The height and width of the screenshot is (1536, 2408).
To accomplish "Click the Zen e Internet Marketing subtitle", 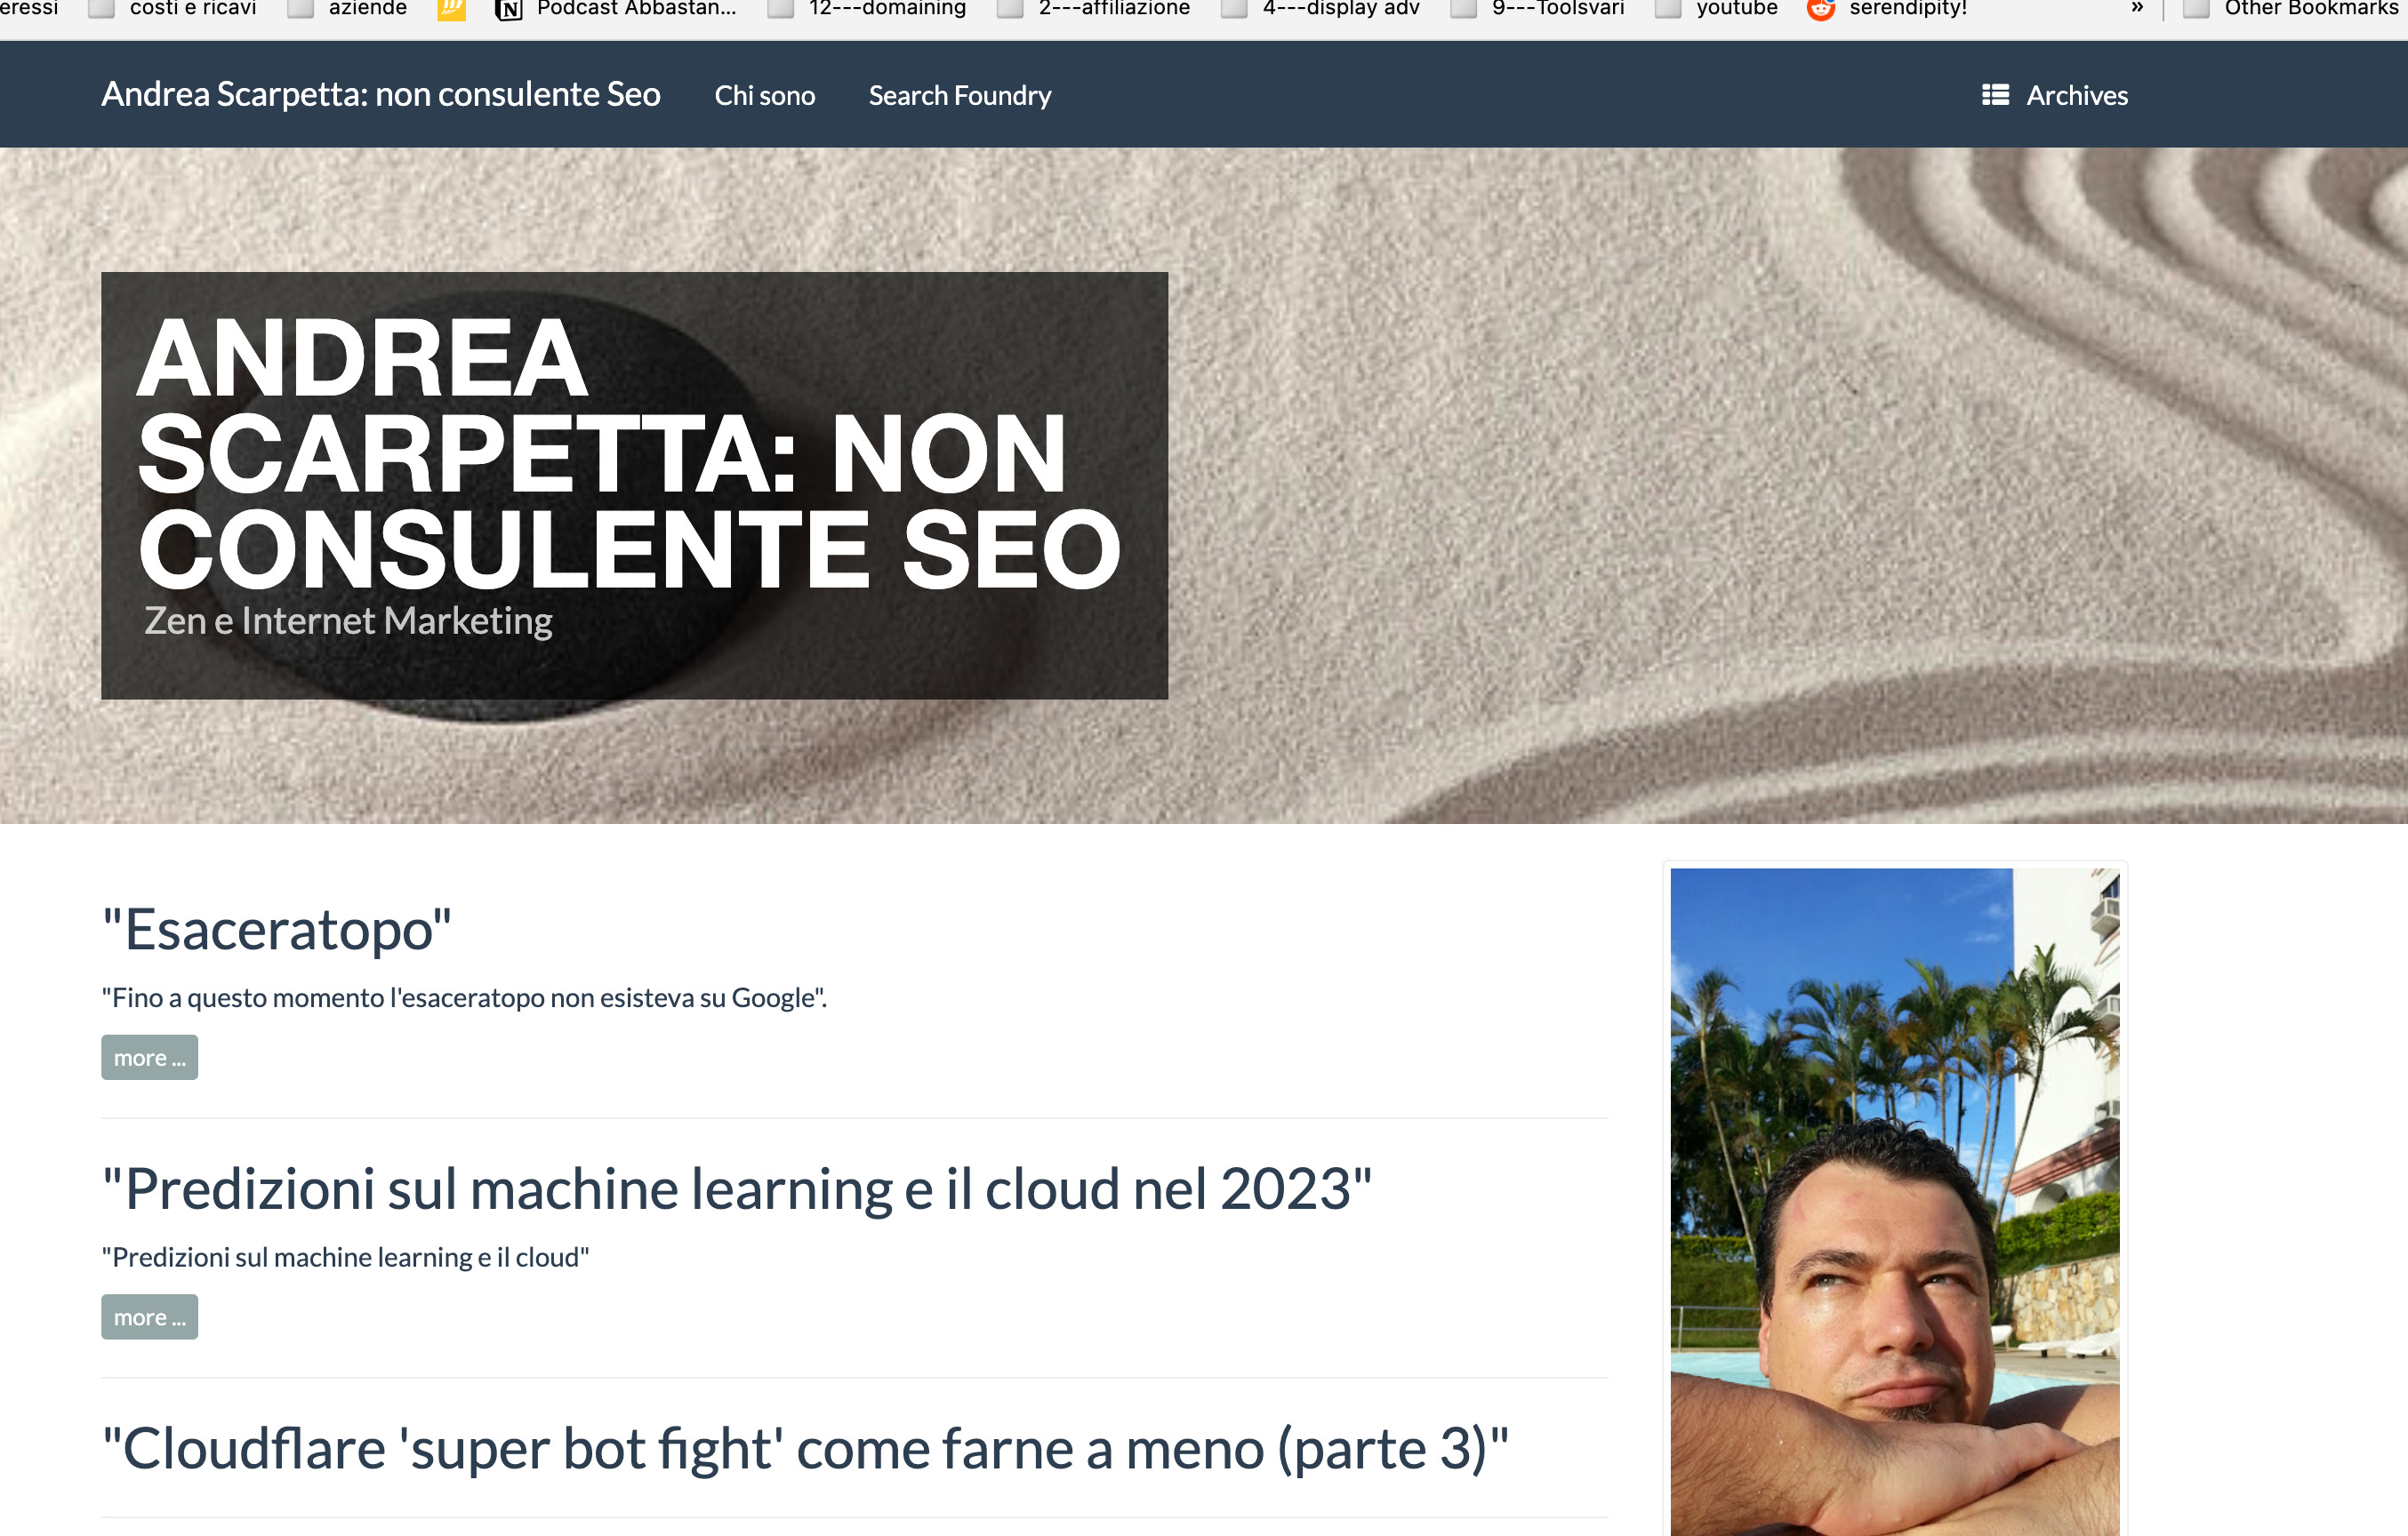I will (348, 620).
